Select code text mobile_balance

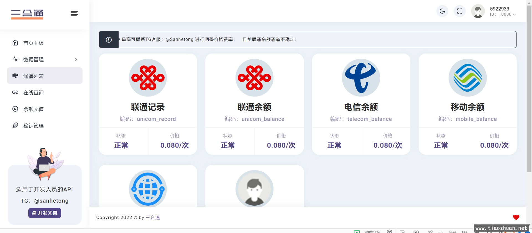476,119
